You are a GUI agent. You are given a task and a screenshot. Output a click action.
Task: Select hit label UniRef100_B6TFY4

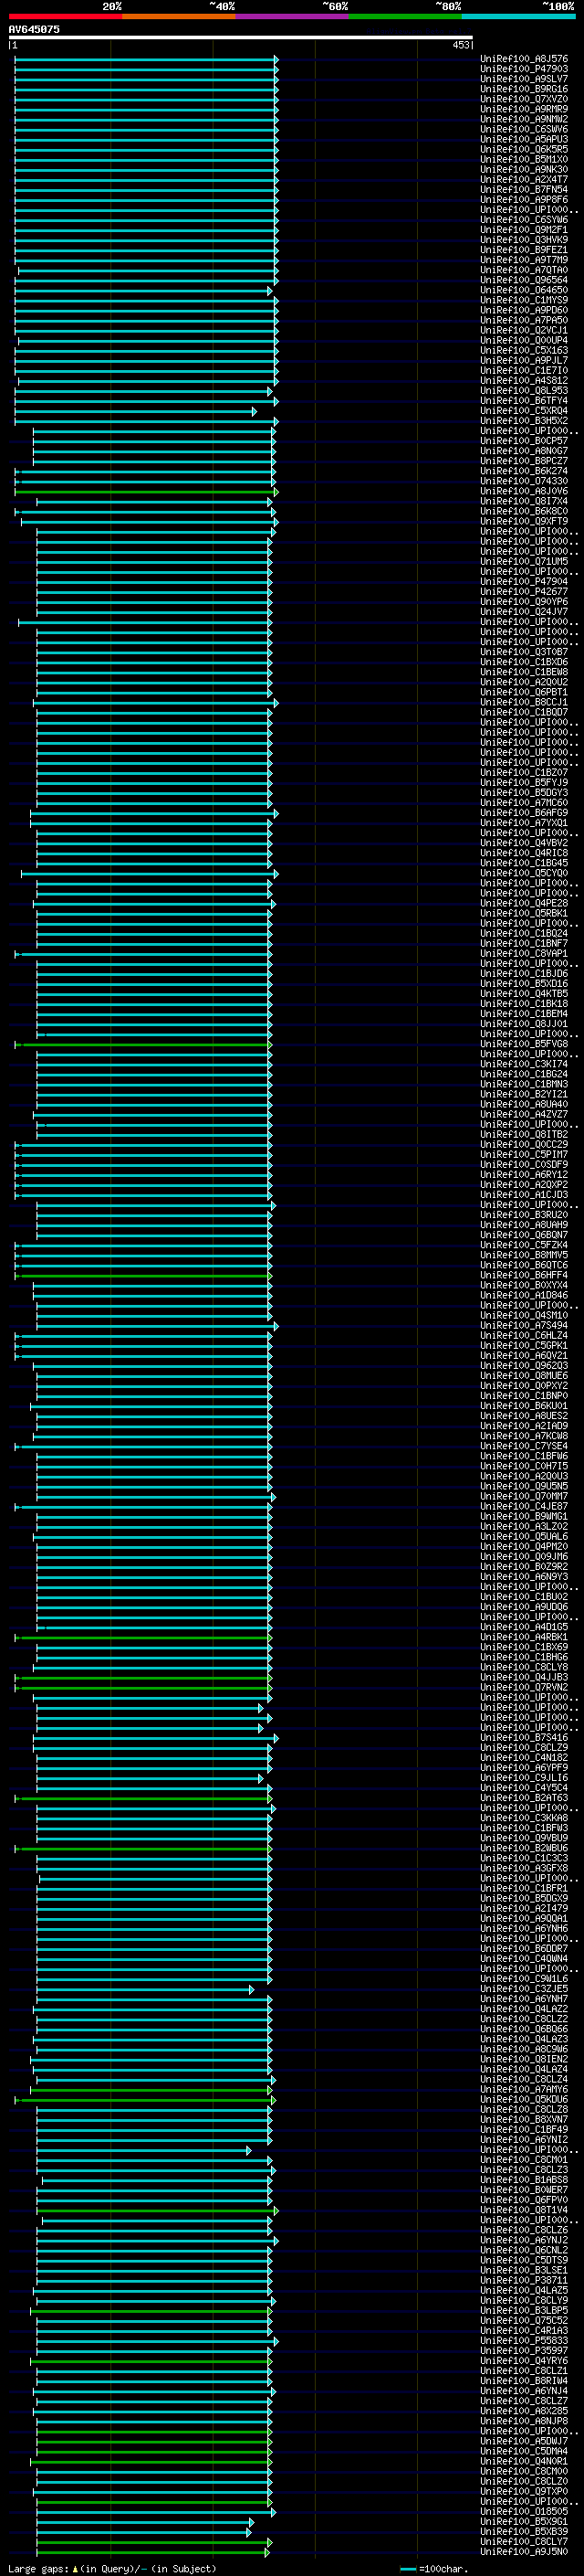(x=524, y=401)
